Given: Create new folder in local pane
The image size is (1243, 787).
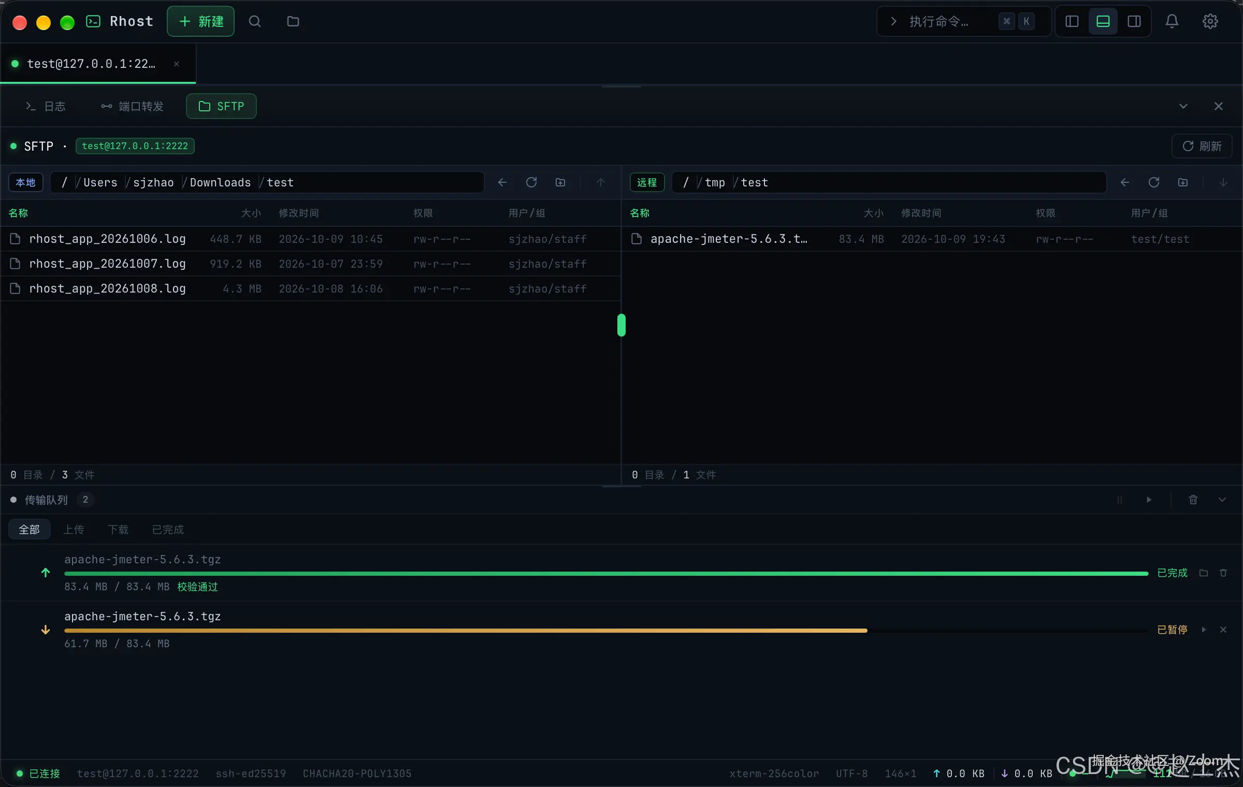Looking at the screenshot, I should [560, 182].
